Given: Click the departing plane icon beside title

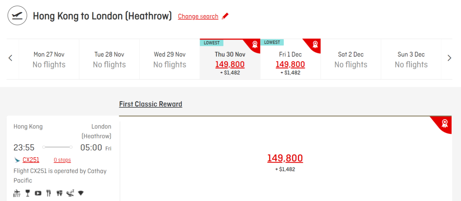Looking at the screenshot, I should 17,16.
